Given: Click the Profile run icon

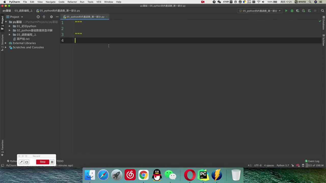Looking at the screenshot, I should click(x=303, y=11).
